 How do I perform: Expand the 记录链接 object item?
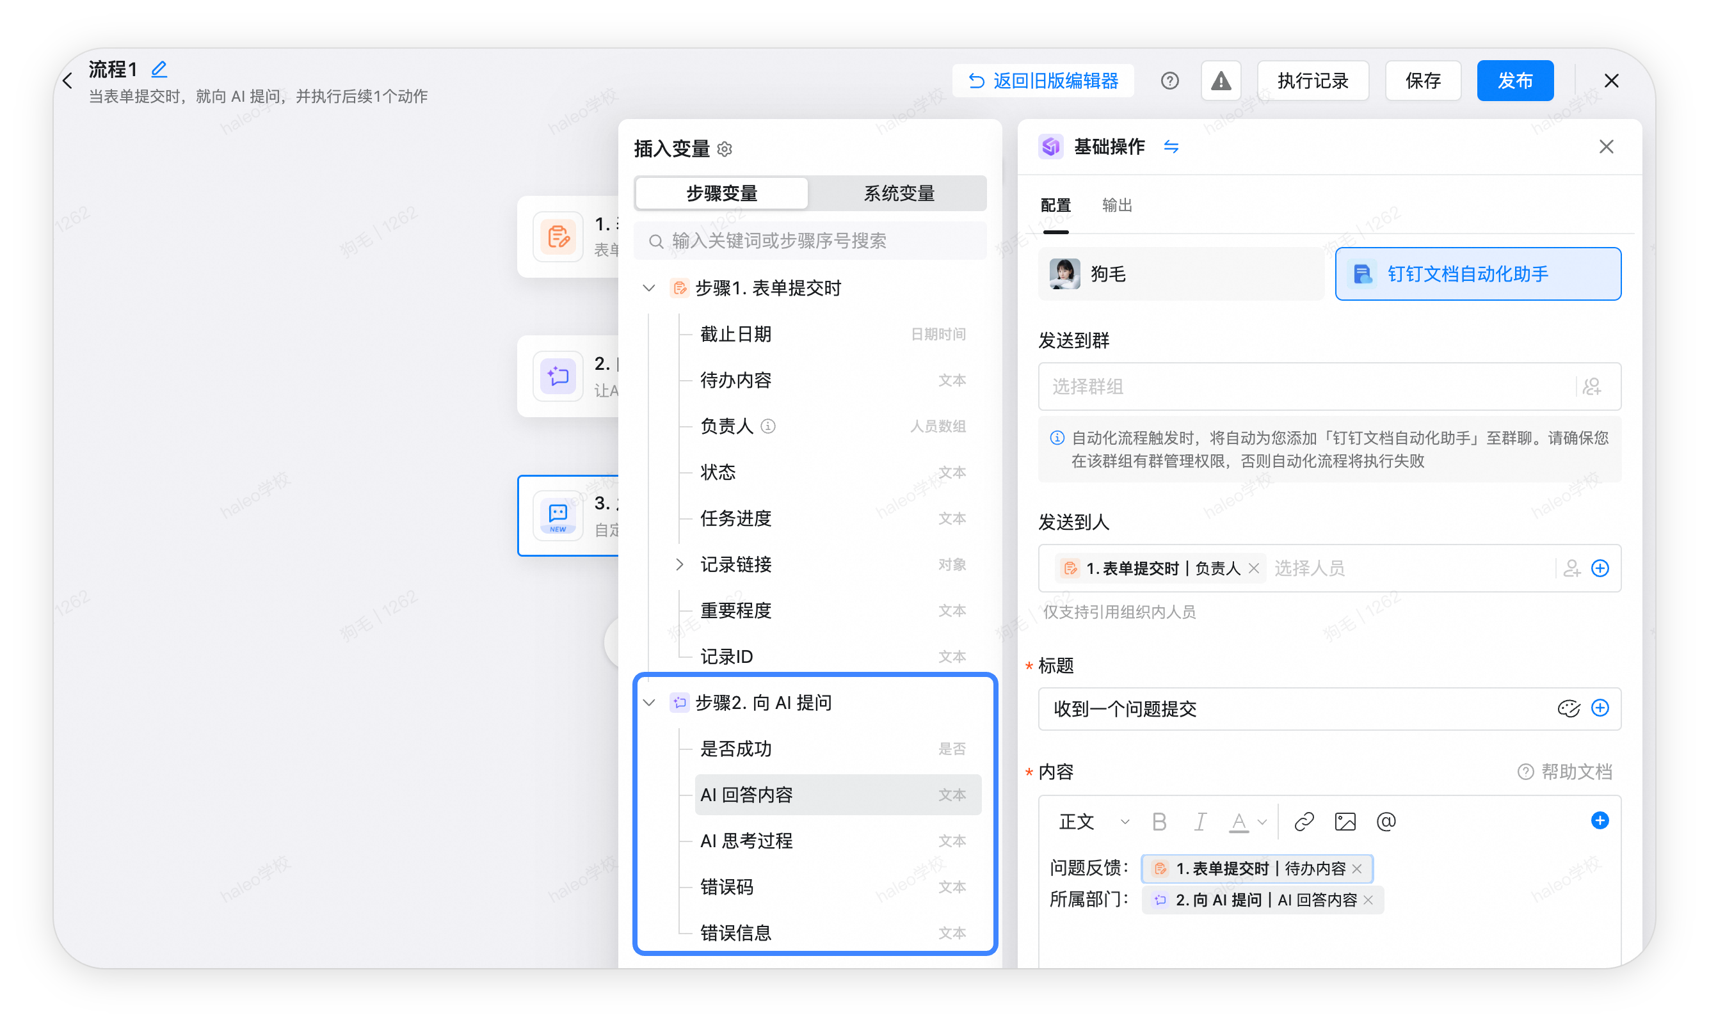(679, 564)
